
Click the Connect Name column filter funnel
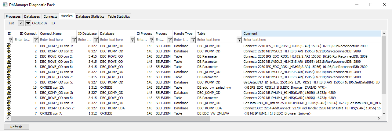coord(74,40)
